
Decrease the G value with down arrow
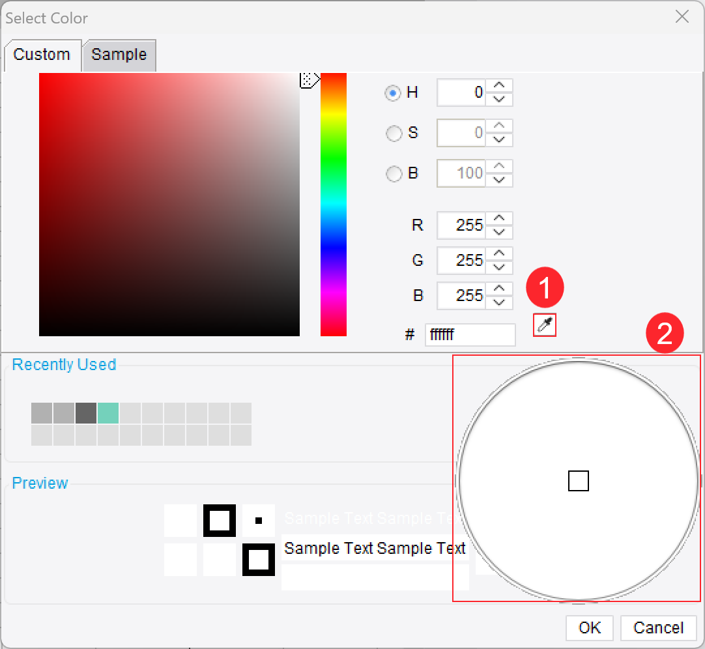(x=499, y=267)
